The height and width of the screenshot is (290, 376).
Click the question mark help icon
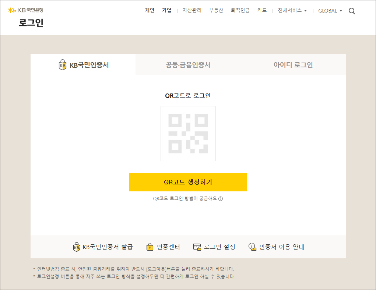point(221,199)
